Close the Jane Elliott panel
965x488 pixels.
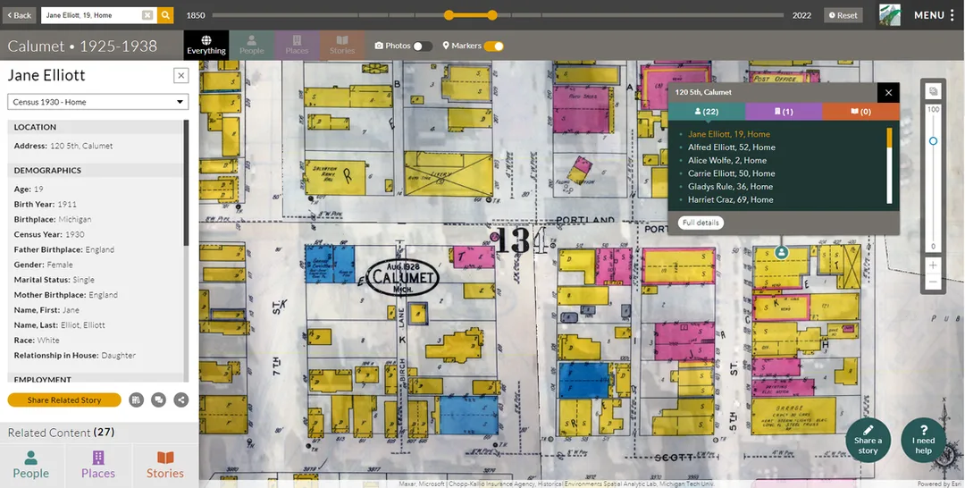(x=180, y=76)
